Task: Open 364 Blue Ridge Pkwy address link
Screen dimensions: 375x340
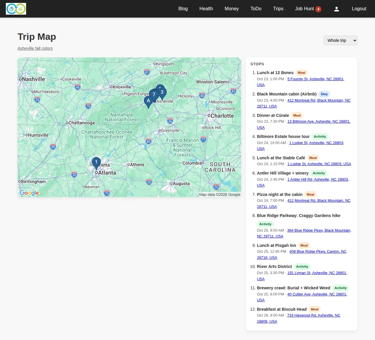Action: pyautogui.click(x=319, y=230)
